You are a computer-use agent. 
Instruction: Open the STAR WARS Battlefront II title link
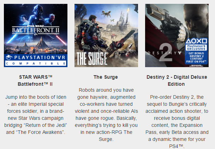pyautogui.click(x=35, y=80)
